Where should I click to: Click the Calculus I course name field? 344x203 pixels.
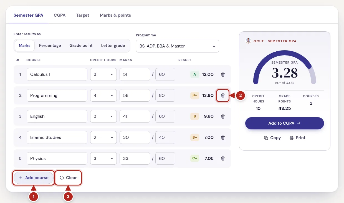57,74
